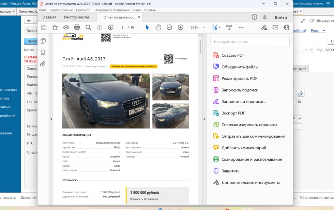Click the zoom in plus icon
Viewport: 334px width, 210px height.
(180, 27)
